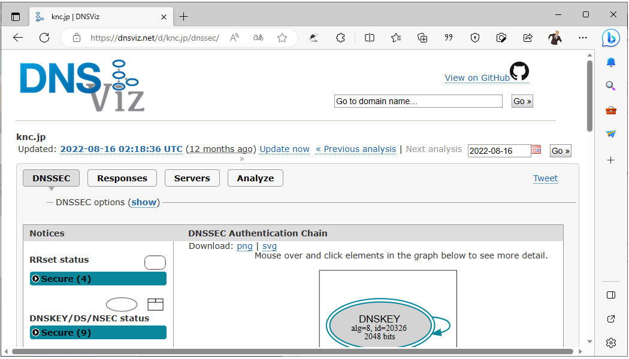This screenshot has height=359, width=629.
Task: Click the Read aloud icon
Action: [x=235, y=38]
